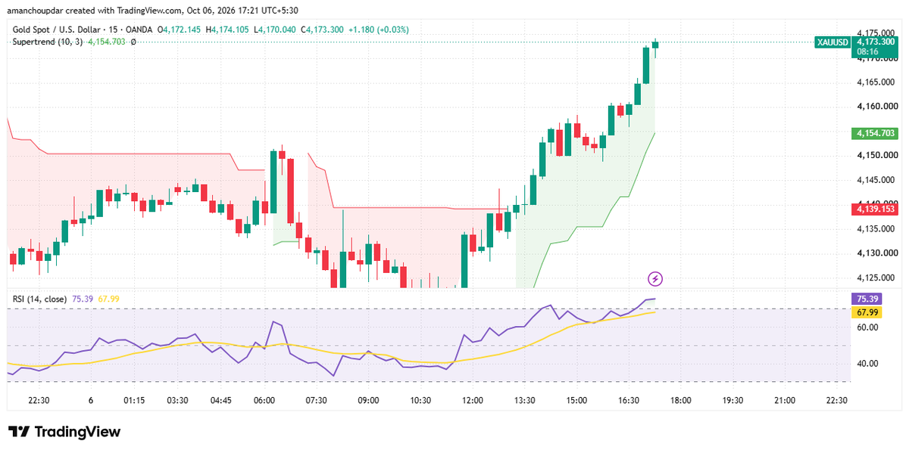
Task: Click the TradingView logo at bottom
Action: [64, 432]
